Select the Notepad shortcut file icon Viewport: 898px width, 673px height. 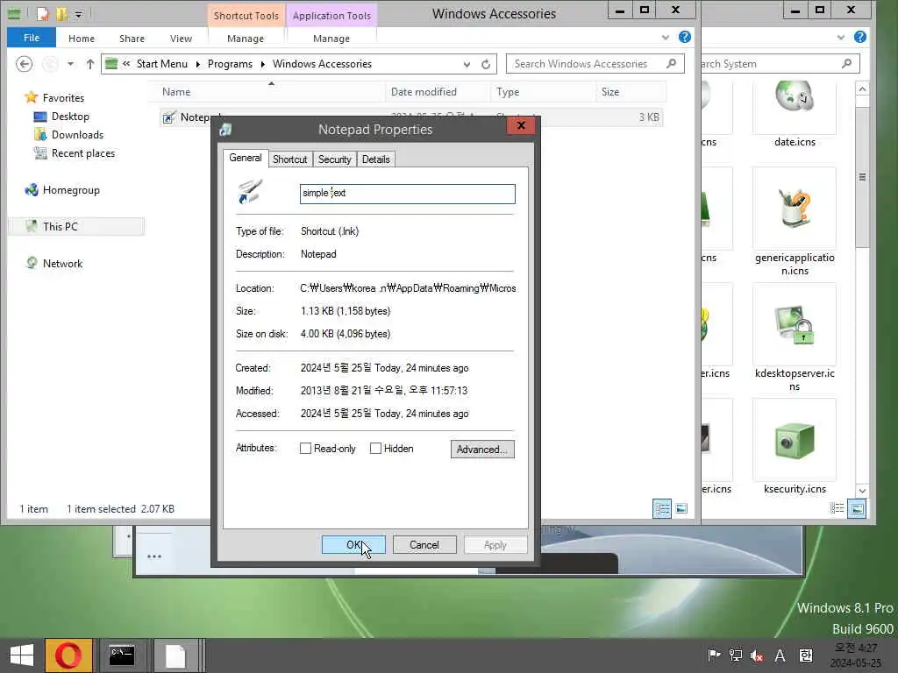click(169, 117)
